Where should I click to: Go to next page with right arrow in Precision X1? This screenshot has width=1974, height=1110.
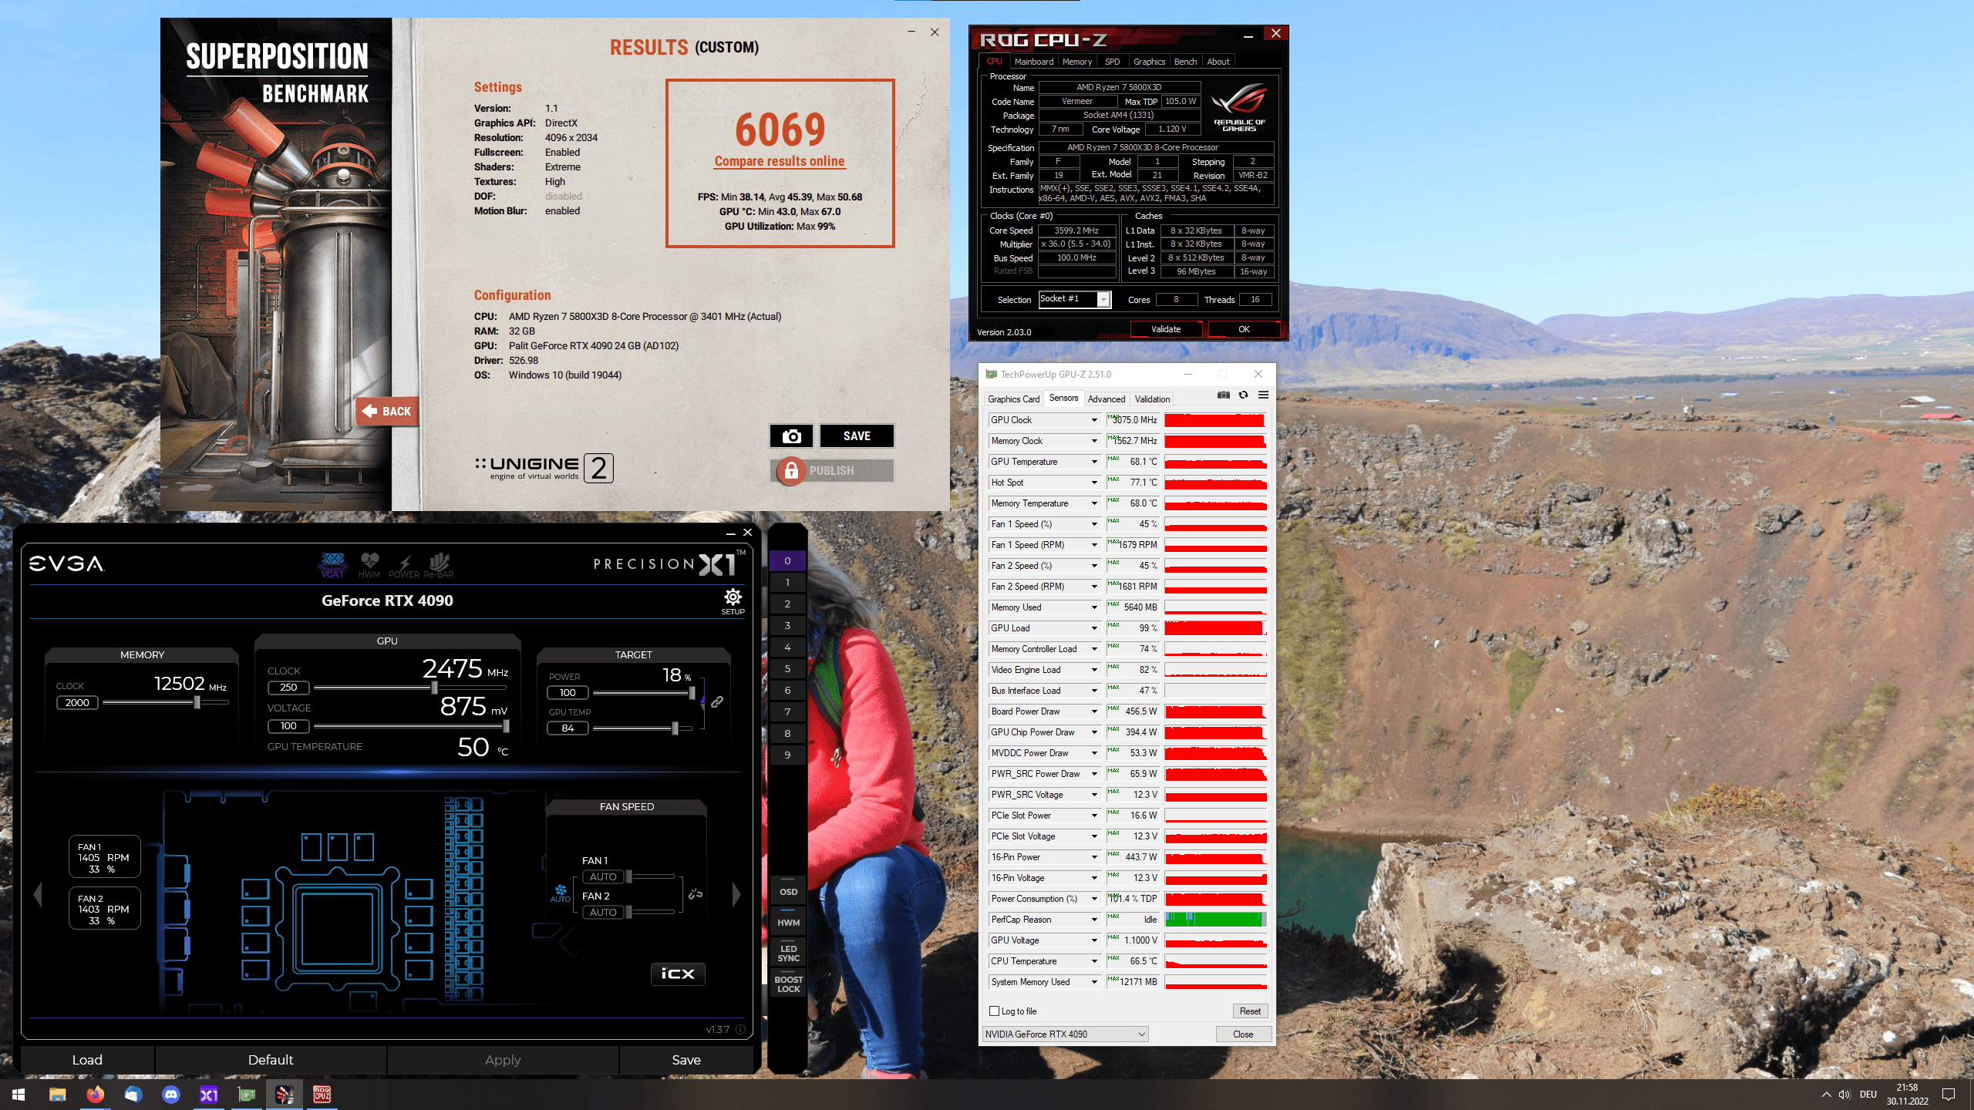(x=736, y=894)
